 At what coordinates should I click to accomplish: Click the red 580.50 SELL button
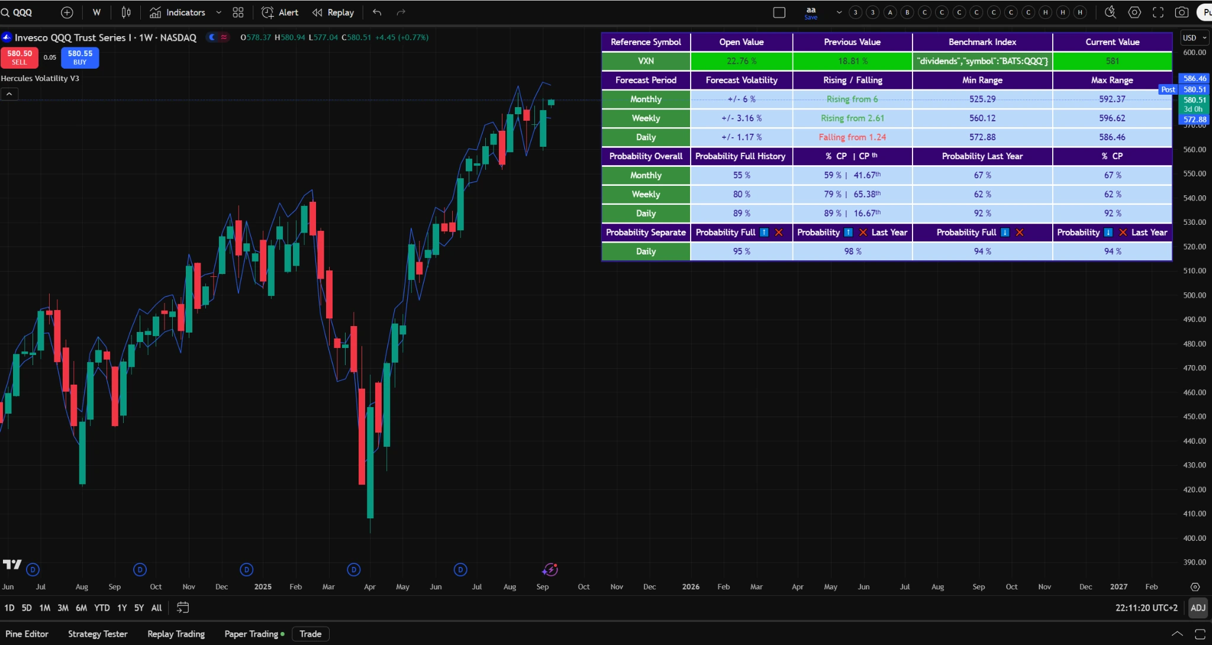(x=20, y=57)
